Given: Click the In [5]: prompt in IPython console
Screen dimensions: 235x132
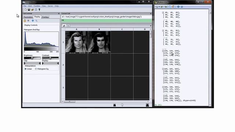Looking at the screenshot, I should click(158, 105).
